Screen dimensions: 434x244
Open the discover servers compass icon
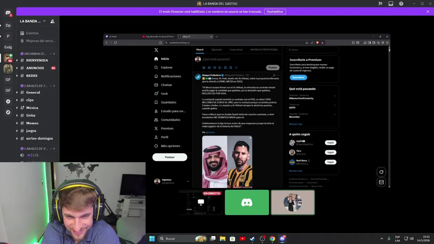pyautogui.click(x=8, y=112)
